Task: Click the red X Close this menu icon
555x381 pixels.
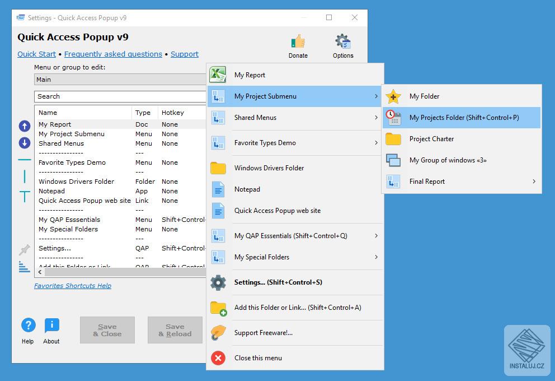Action: 218,358
